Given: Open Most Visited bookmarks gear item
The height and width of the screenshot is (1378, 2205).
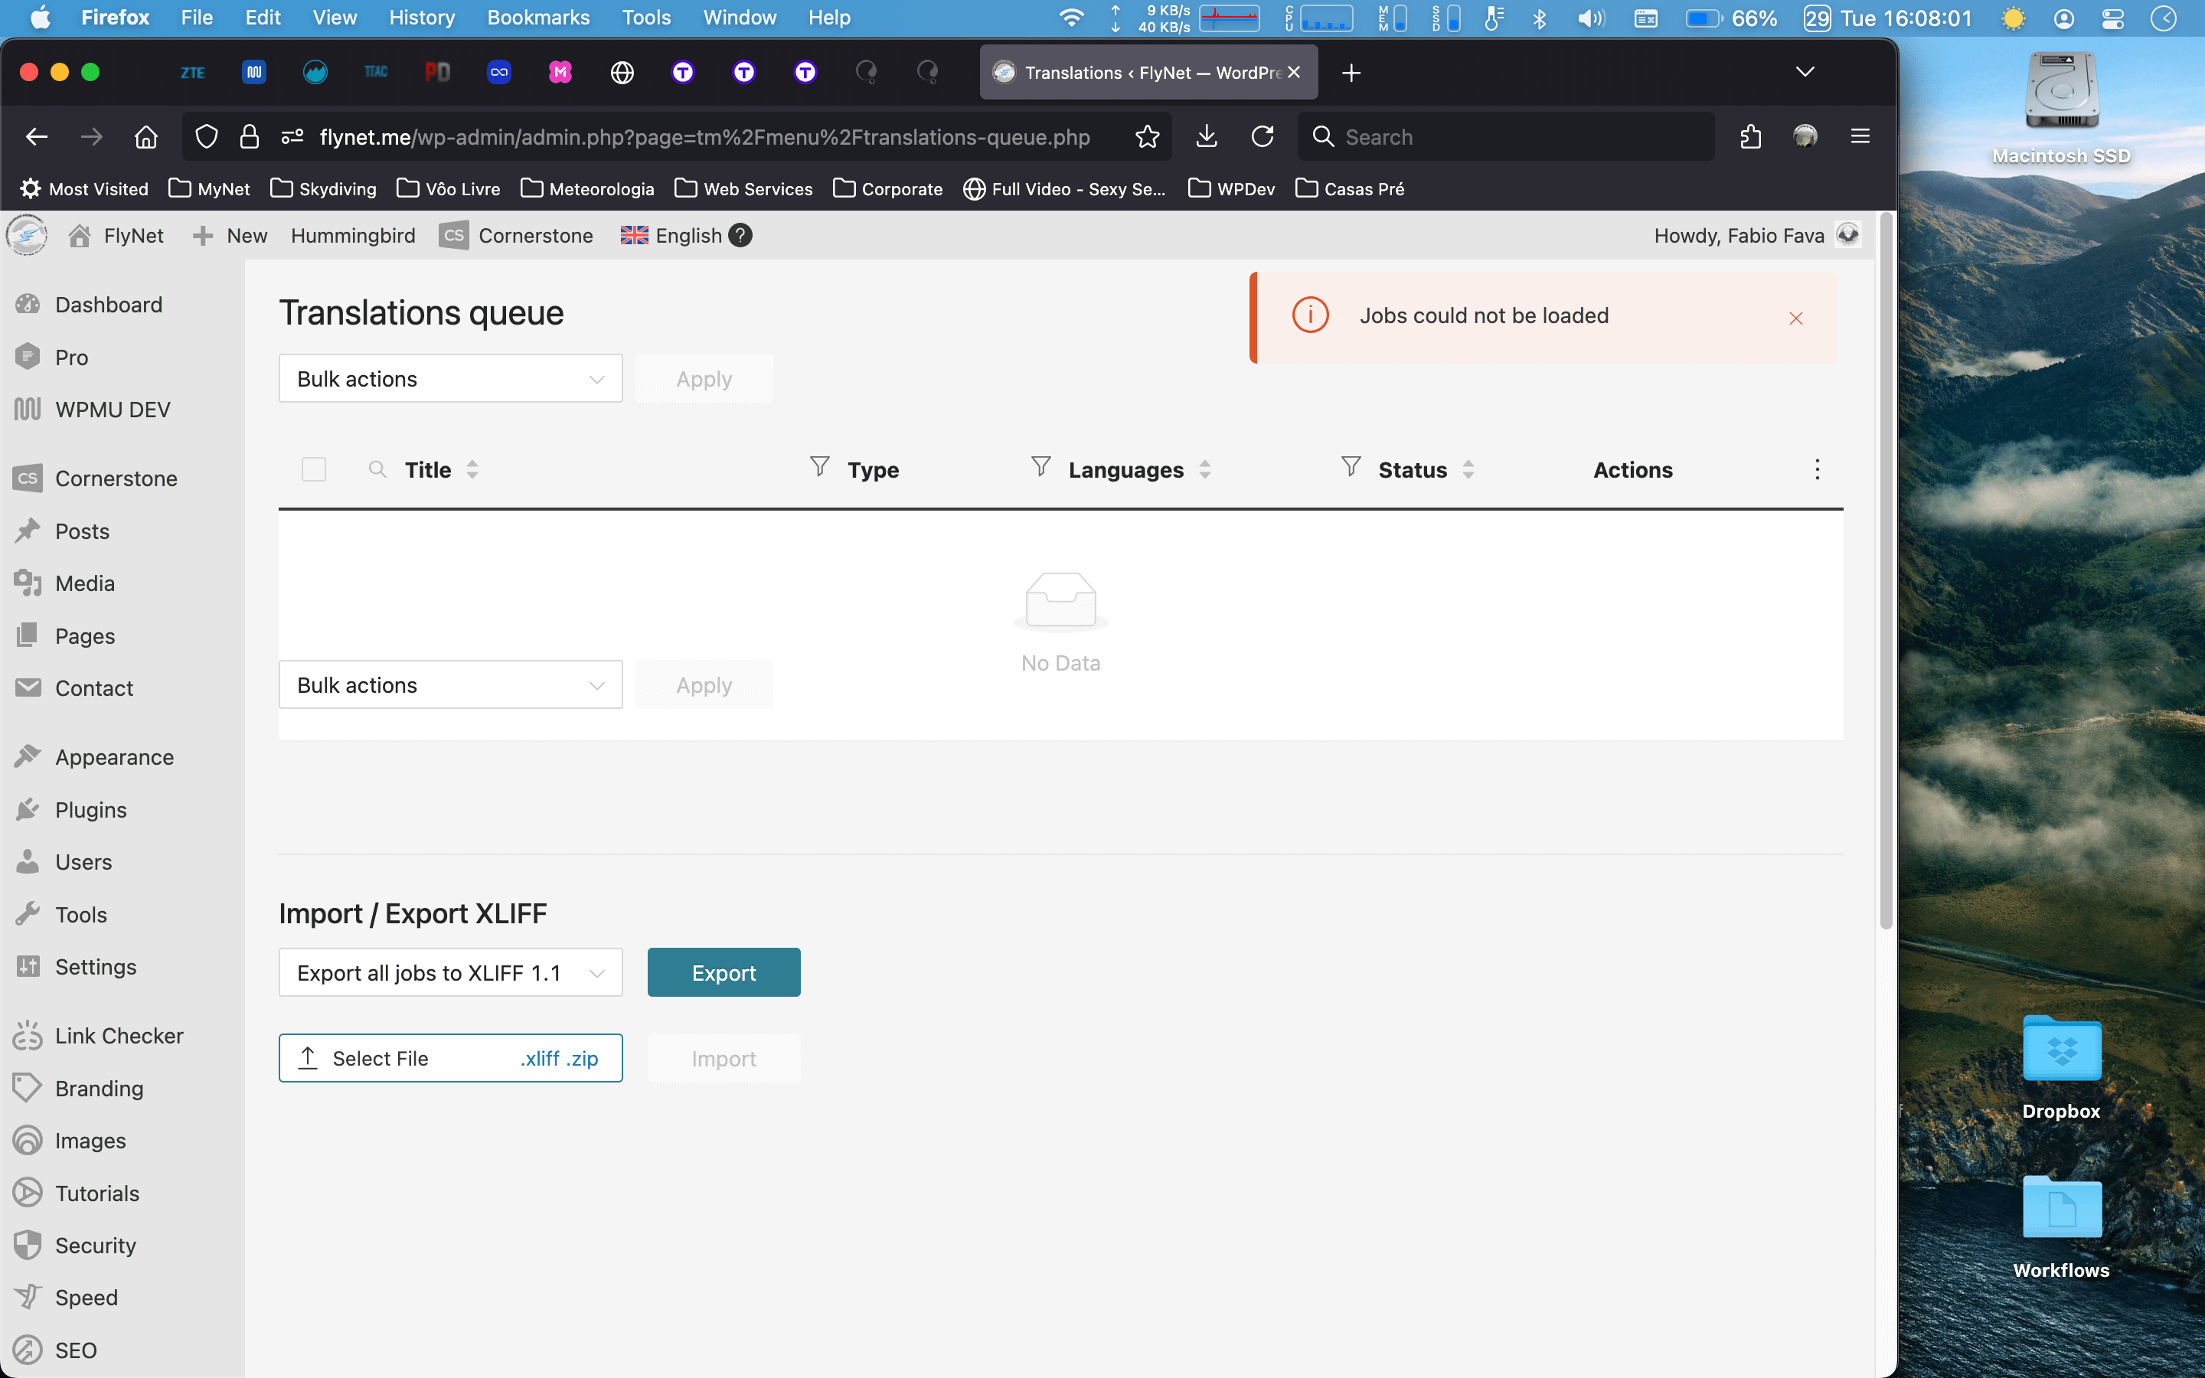Looking at the screenshot, I should click(83, 188).
